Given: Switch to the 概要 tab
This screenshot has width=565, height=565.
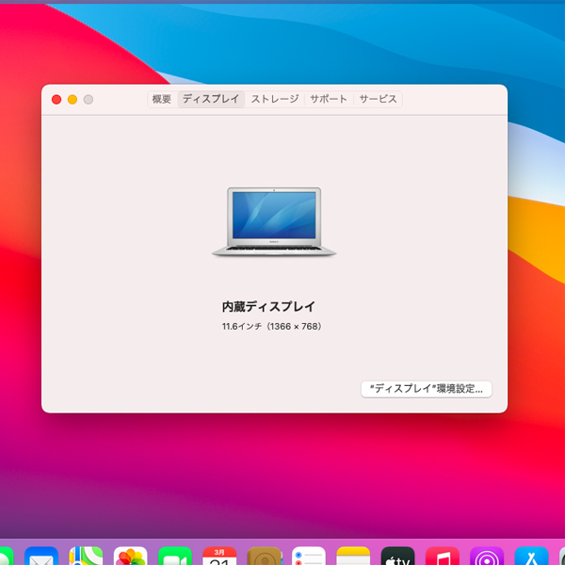Looking at the screenshot, I should (162, 99).
